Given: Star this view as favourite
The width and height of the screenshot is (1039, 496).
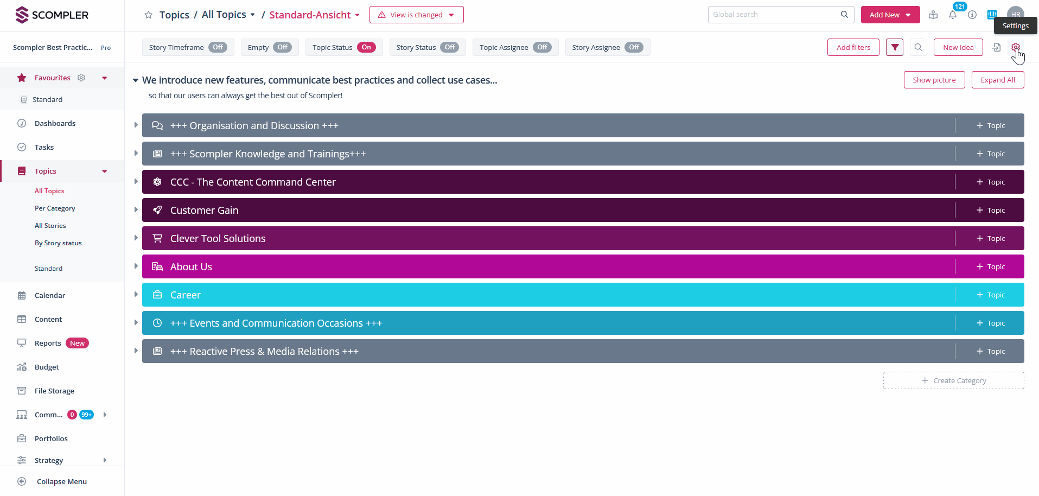Looking at the screenshot, I should click(x=148, y=15).
